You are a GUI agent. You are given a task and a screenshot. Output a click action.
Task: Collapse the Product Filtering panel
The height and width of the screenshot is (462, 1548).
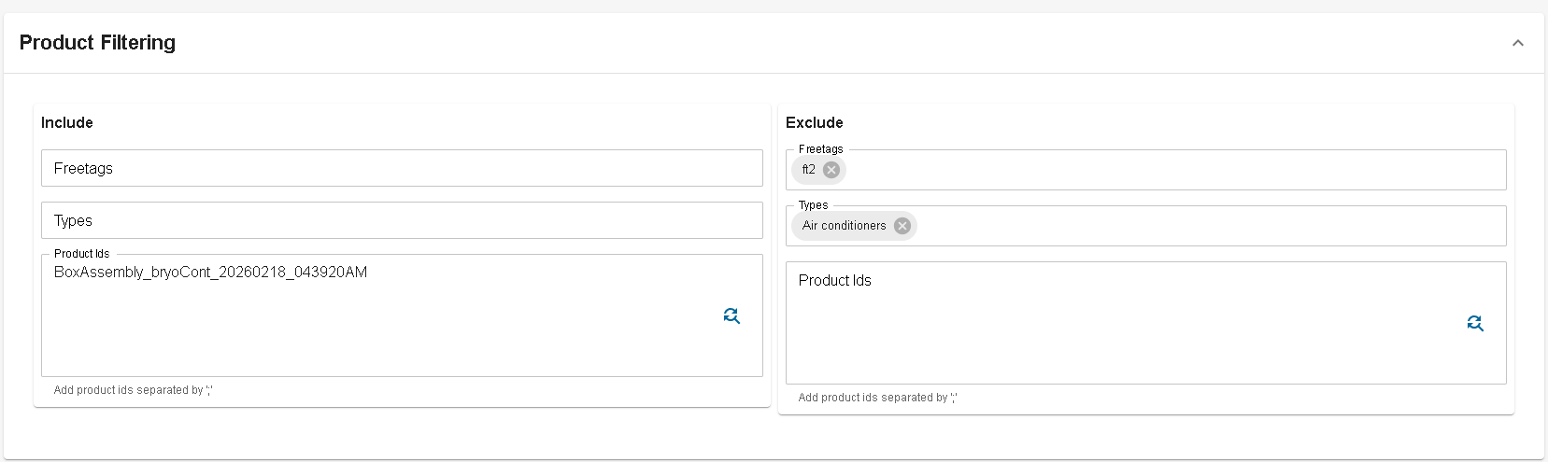(1518, 43)
